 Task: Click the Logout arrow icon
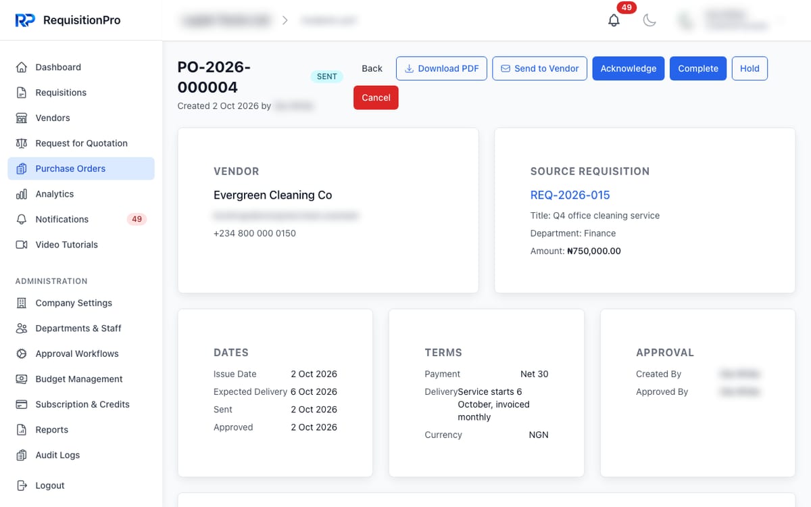(22, 485)
